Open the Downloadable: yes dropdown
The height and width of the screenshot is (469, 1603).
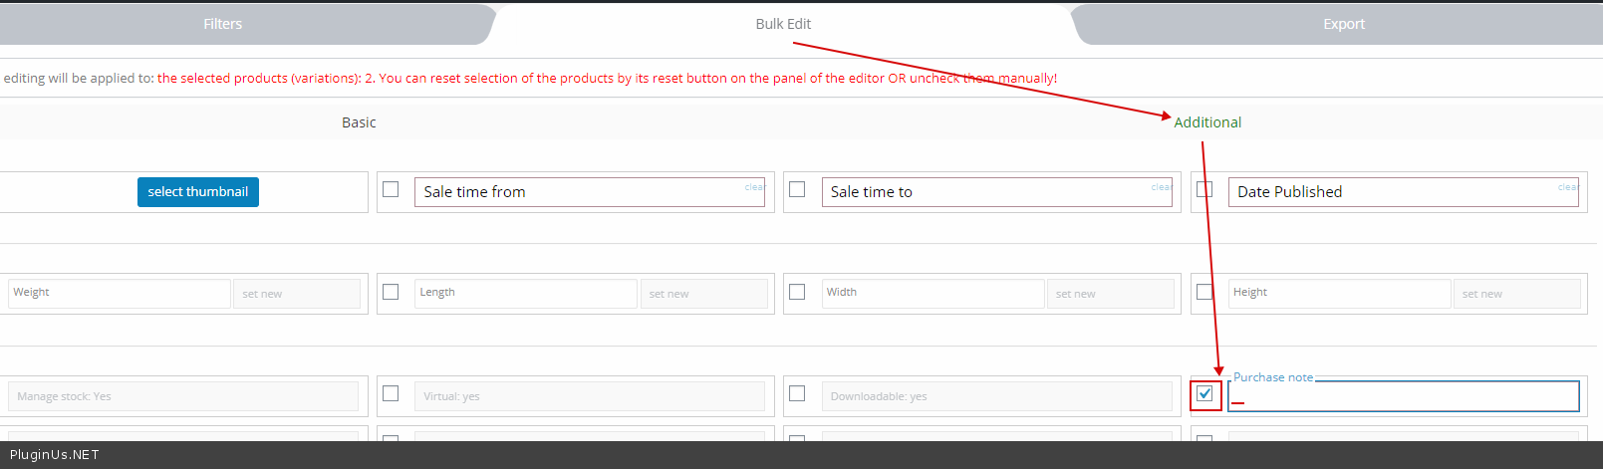[x=996, y=396]
